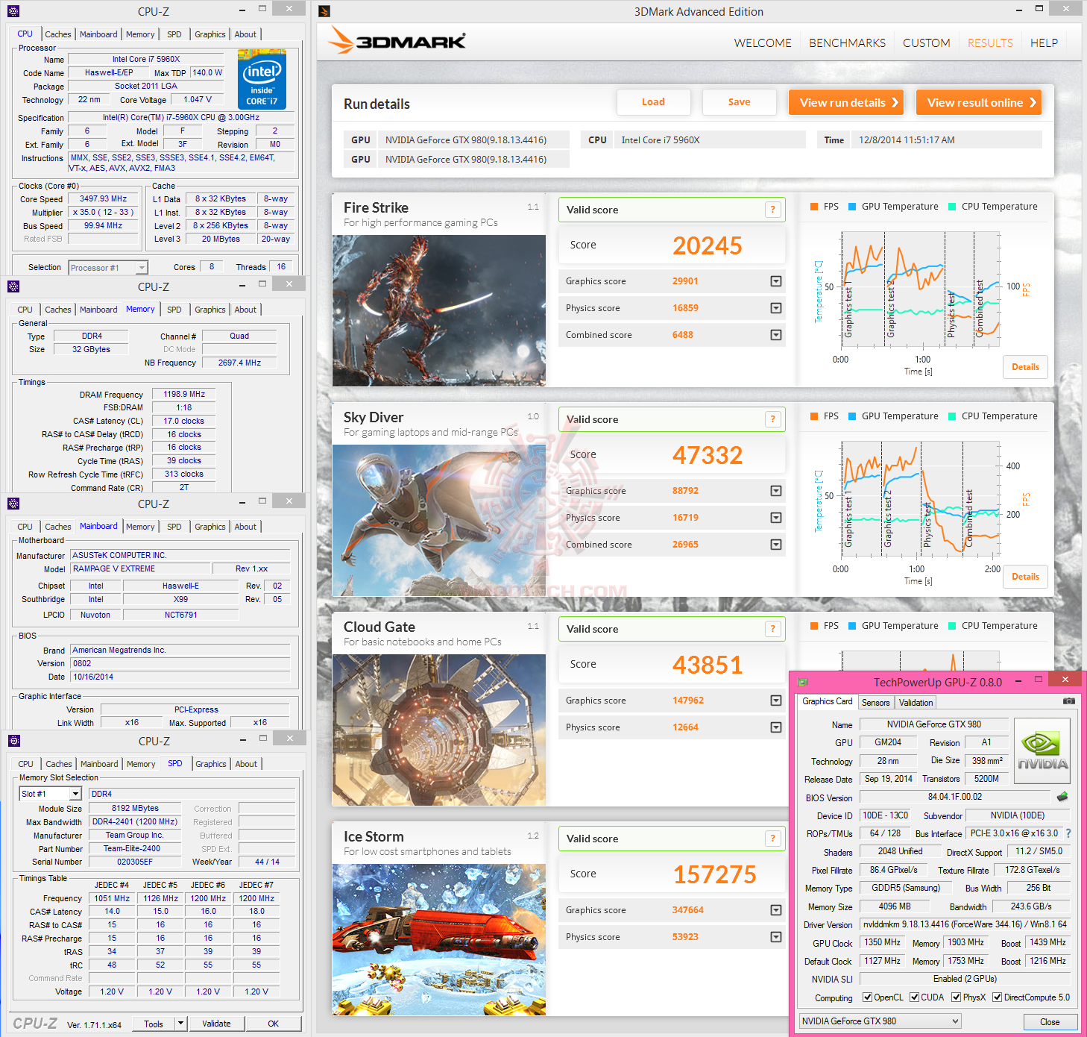Screen dimensions: 1087x1037
Task: Toggle the PhysX checkbox in GPU-Z
Action: (956, 997)
